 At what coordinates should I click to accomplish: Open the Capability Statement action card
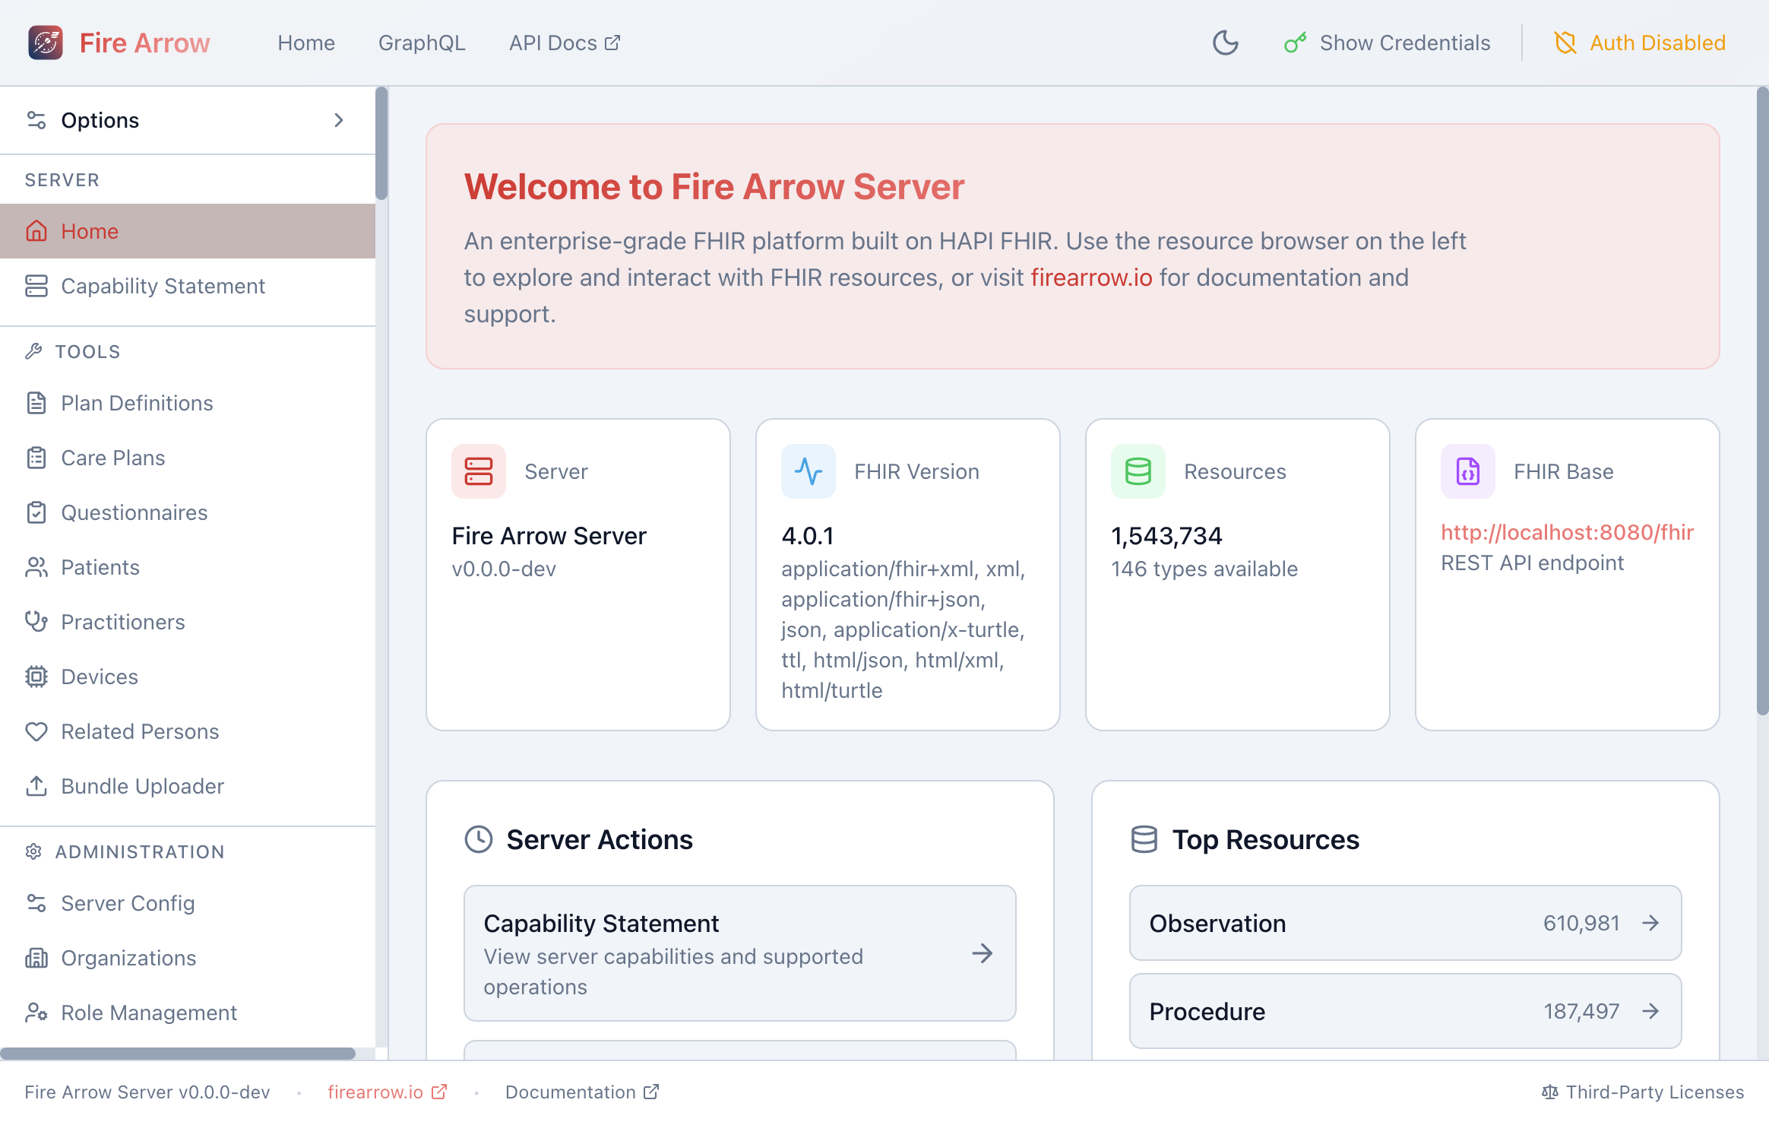pos(739,953)
